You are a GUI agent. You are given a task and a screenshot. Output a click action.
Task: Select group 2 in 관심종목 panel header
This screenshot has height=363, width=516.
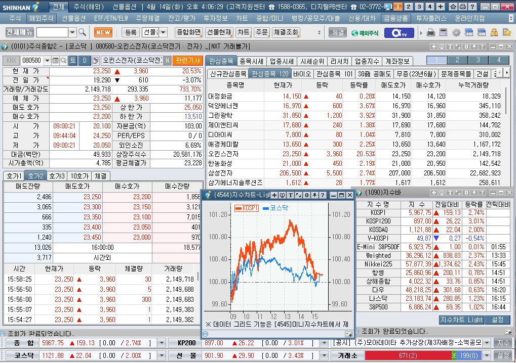[x=457, y=60]
